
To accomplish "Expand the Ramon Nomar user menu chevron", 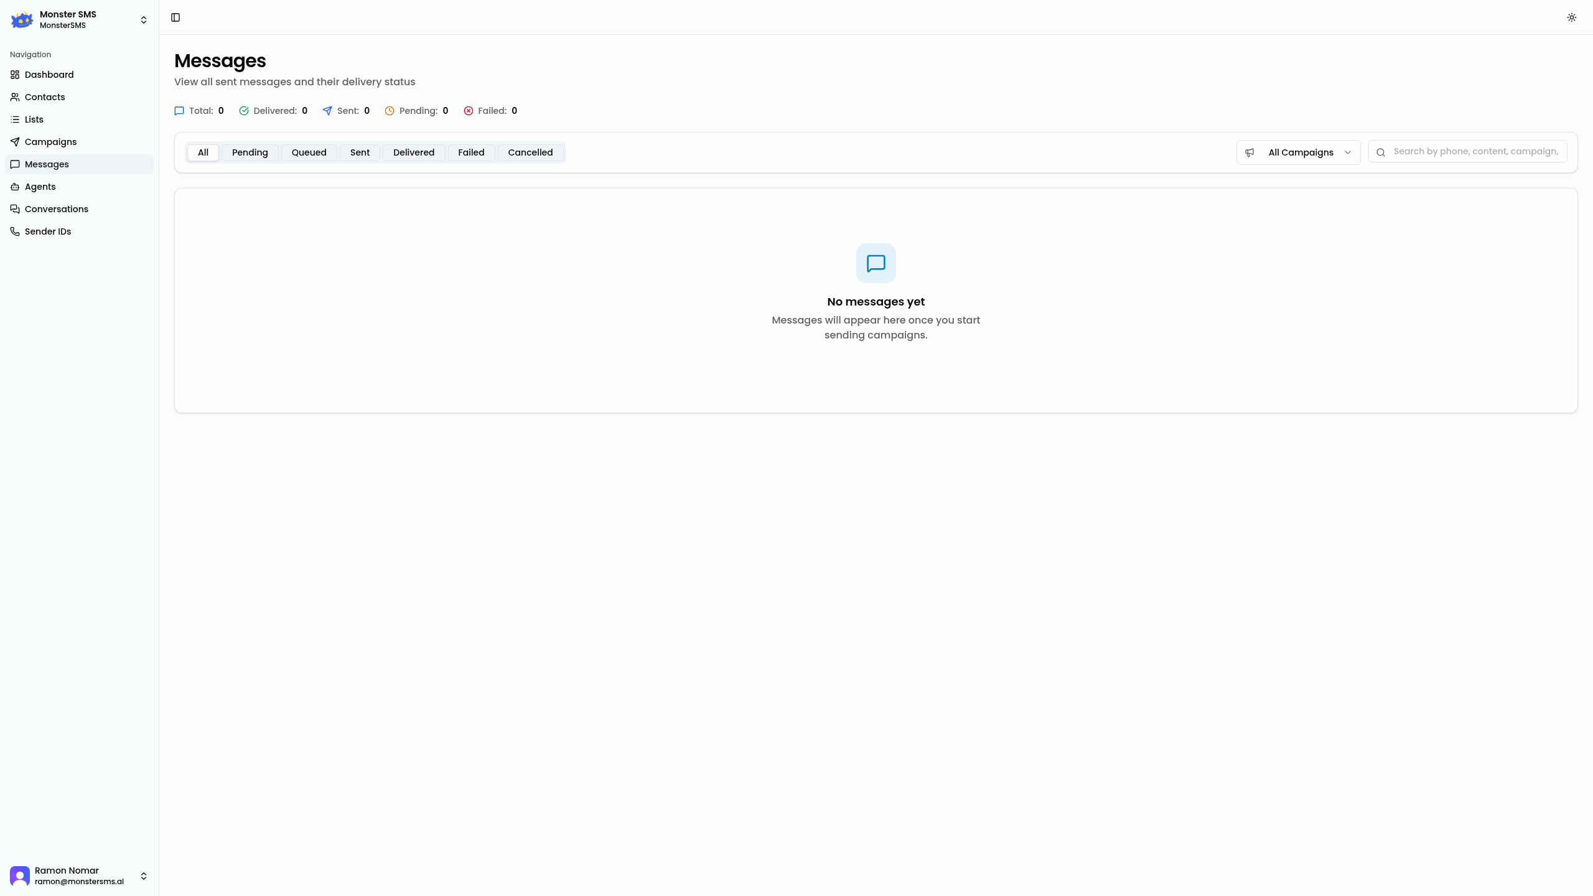I will click(144, 876).
